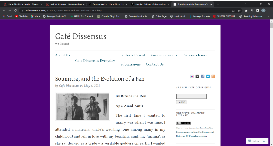The width and height of the screenshot is (273, 146).
Task: Click the byline 'by Café Dissensus on May 6, 2021'
Action: pos(77,85)
